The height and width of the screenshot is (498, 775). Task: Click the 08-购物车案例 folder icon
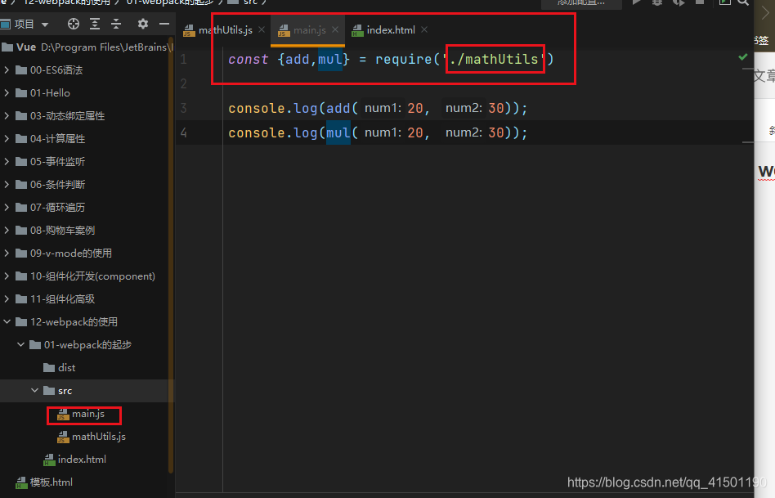tap(21, 230)
